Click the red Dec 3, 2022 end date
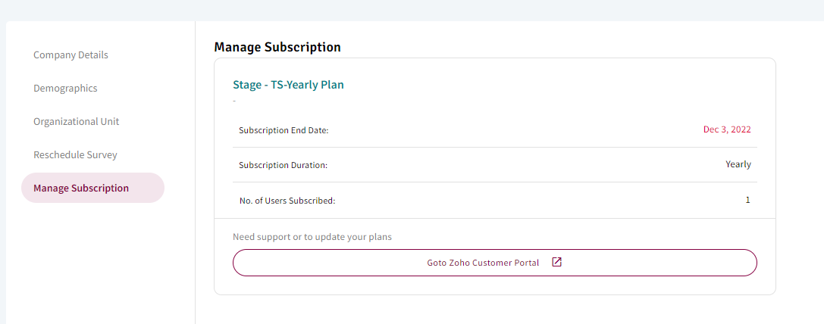The height and width of the screenshot is (324, 824). 727,129
